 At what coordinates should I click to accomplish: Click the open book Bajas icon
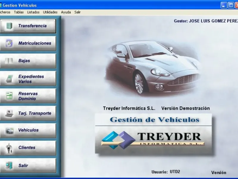(x=9, y=61)
